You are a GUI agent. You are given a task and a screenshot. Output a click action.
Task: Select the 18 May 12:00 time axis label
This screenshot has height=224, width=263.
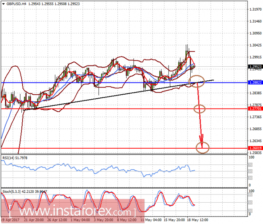click(198, 220)
